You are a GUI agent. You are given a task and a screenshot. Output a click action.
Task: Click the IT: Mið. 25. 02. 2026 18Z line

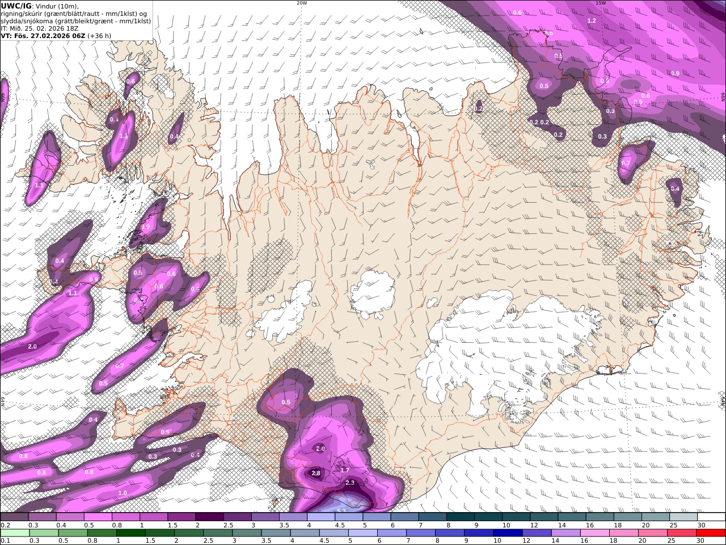pos(39,28)
